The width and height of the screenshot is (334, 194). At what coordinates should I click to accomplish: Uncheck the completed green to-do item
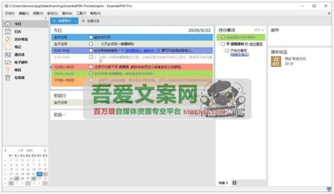223,37
